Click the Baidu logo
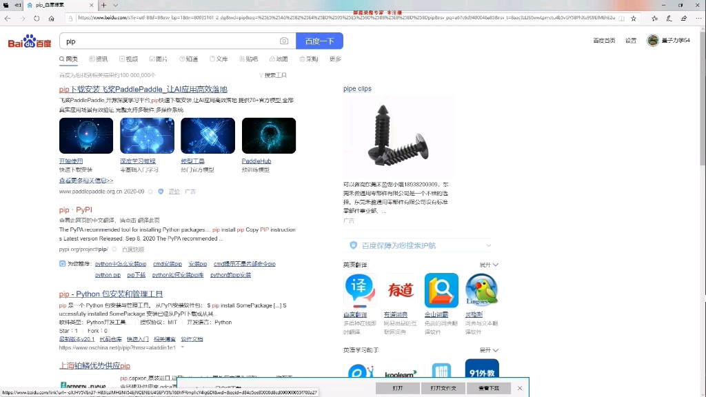Viewport: 706px width, 397px height. pyautogui.click(x=30, y=41)
